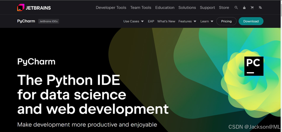Expand the Features dropdown
The image size is (282, 132).
[187, 21]
